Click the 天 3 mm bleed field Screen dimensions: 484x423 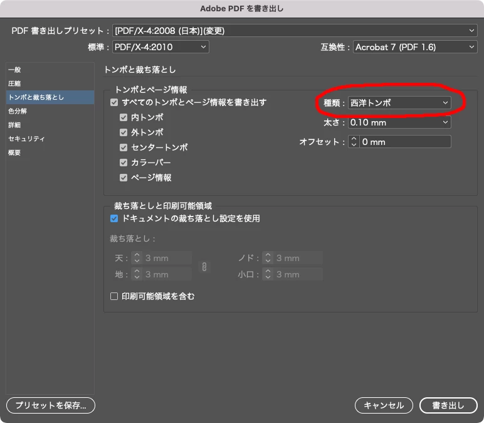[x=167, y=258]
